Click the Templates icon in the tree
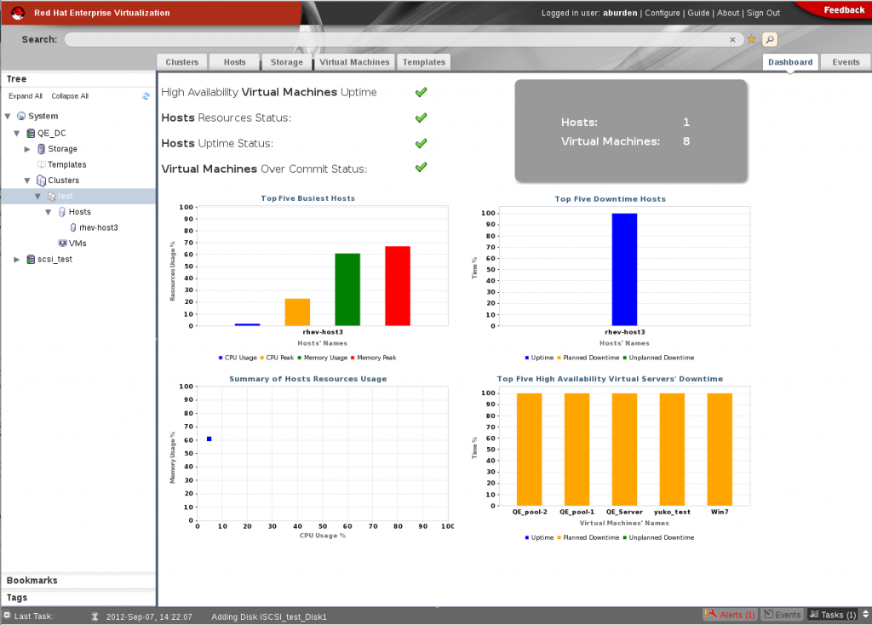The width and height of the screenshot is (872, 625). [x=41, y=164]
